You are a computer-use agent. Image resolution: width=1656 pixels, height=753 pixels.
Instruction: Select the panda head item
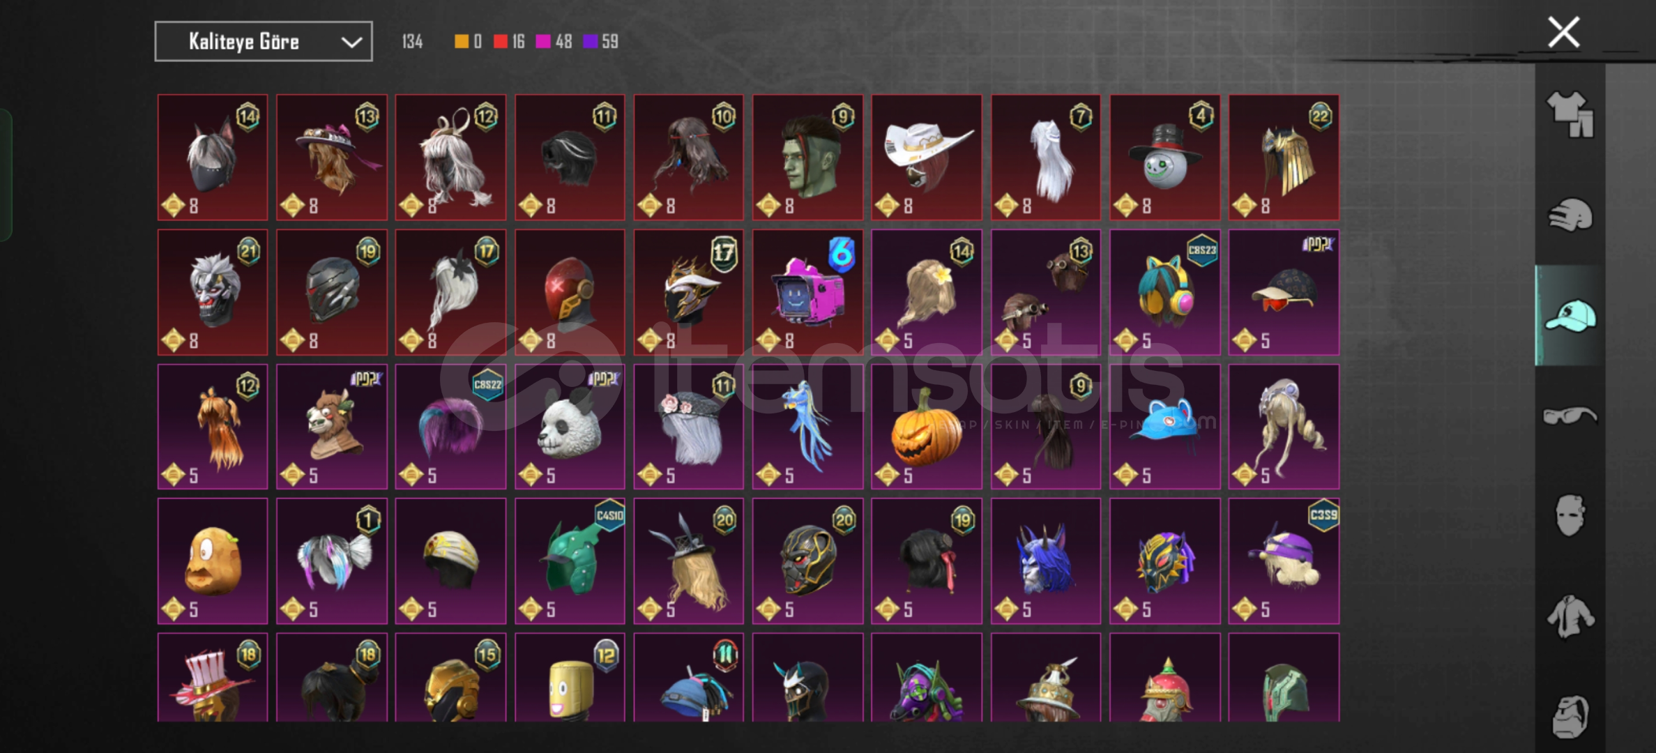570,427
